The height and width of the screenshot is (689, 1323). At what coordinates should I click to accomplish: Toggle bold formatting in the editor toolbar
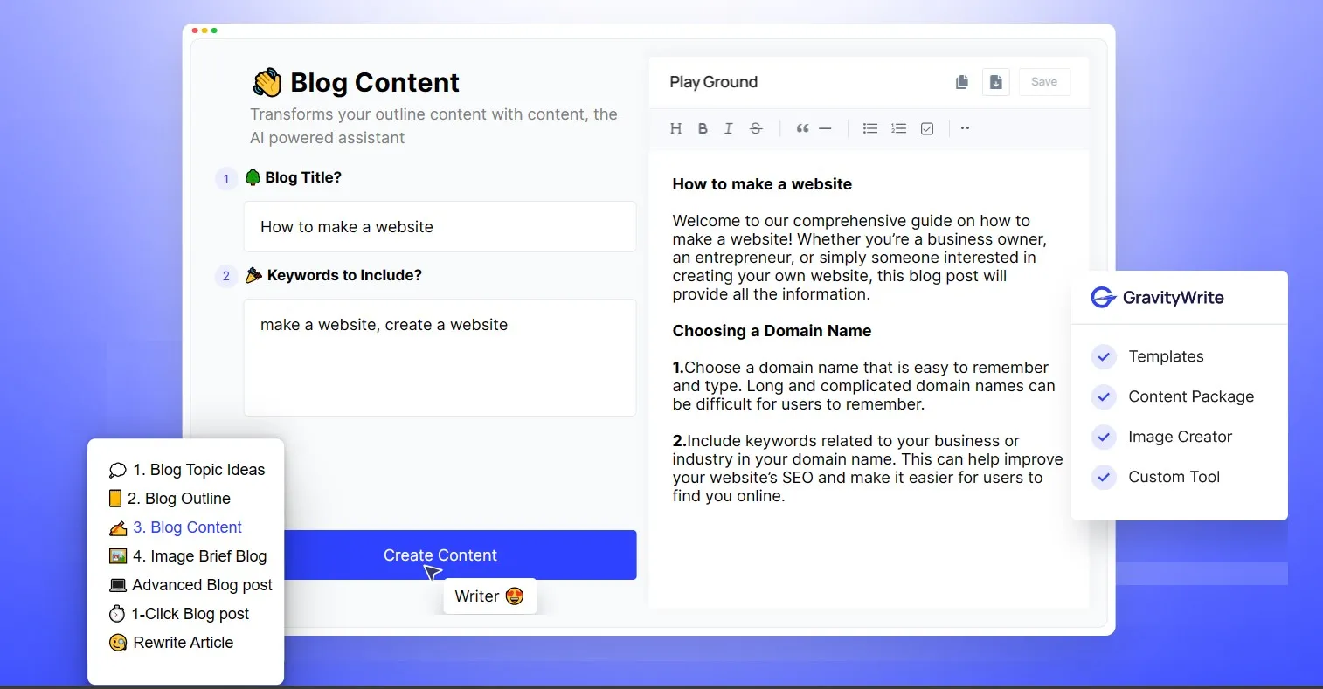[703, 128]
